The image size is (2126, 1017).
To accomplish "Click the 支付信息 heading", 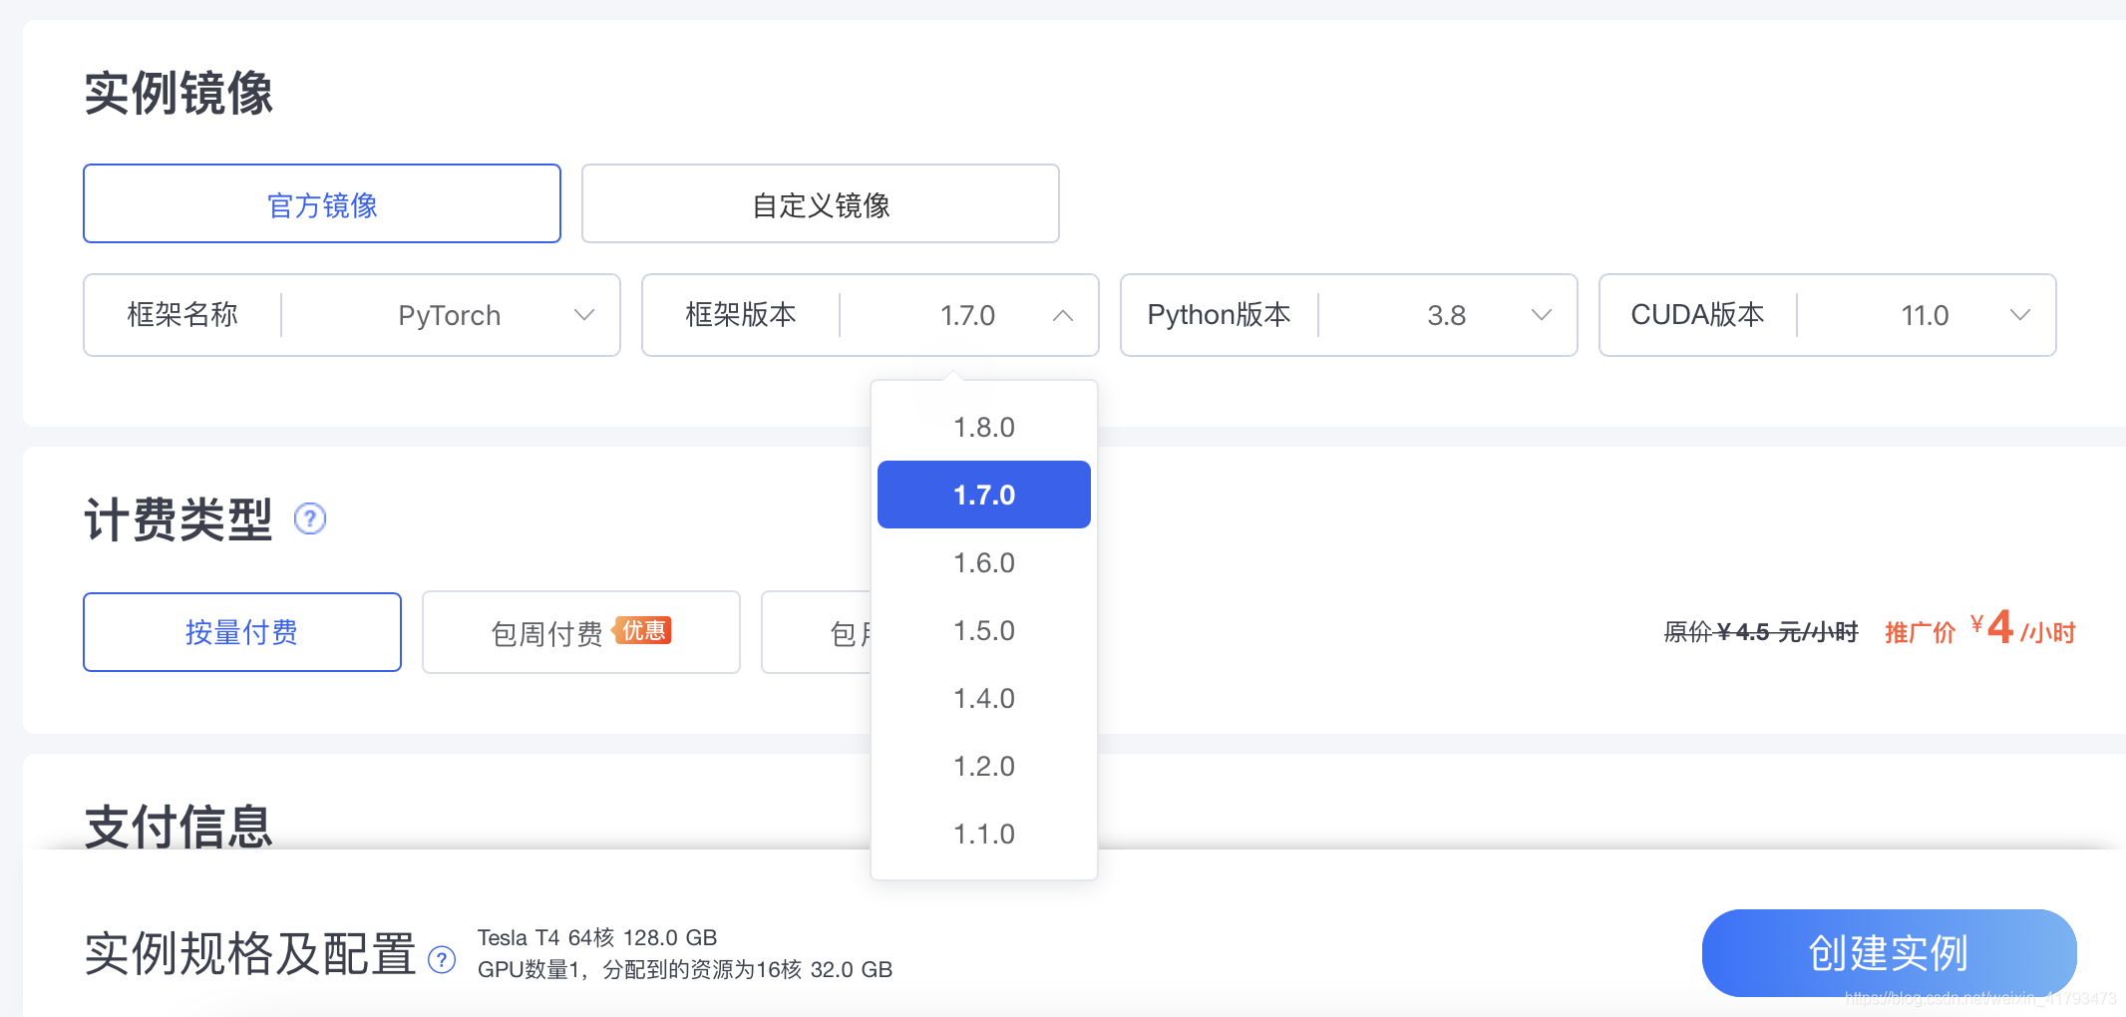I will [178, 827].
